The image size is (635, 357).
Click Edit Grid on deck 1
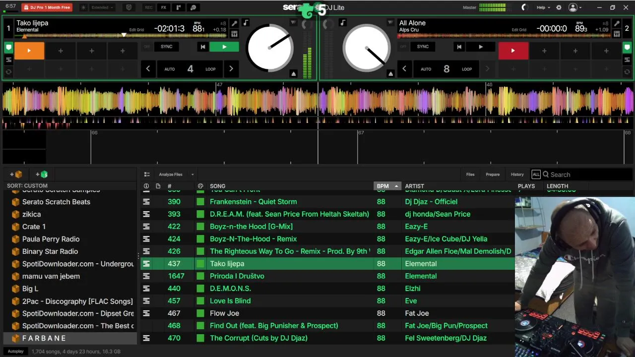point(136,30)
